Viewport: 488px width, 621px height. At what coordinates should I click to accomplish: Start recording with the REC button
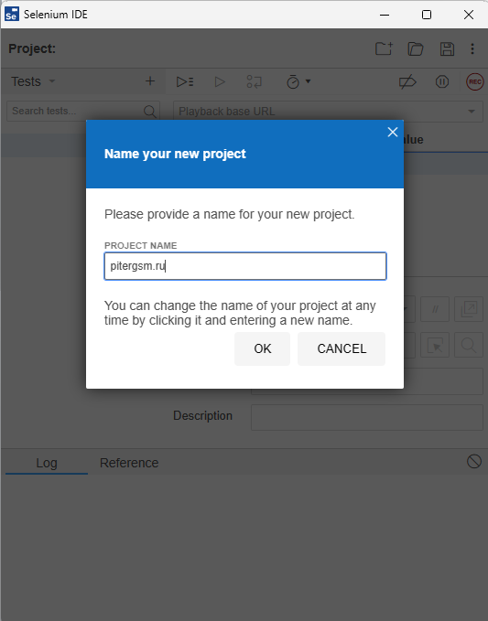pos(474,81)
